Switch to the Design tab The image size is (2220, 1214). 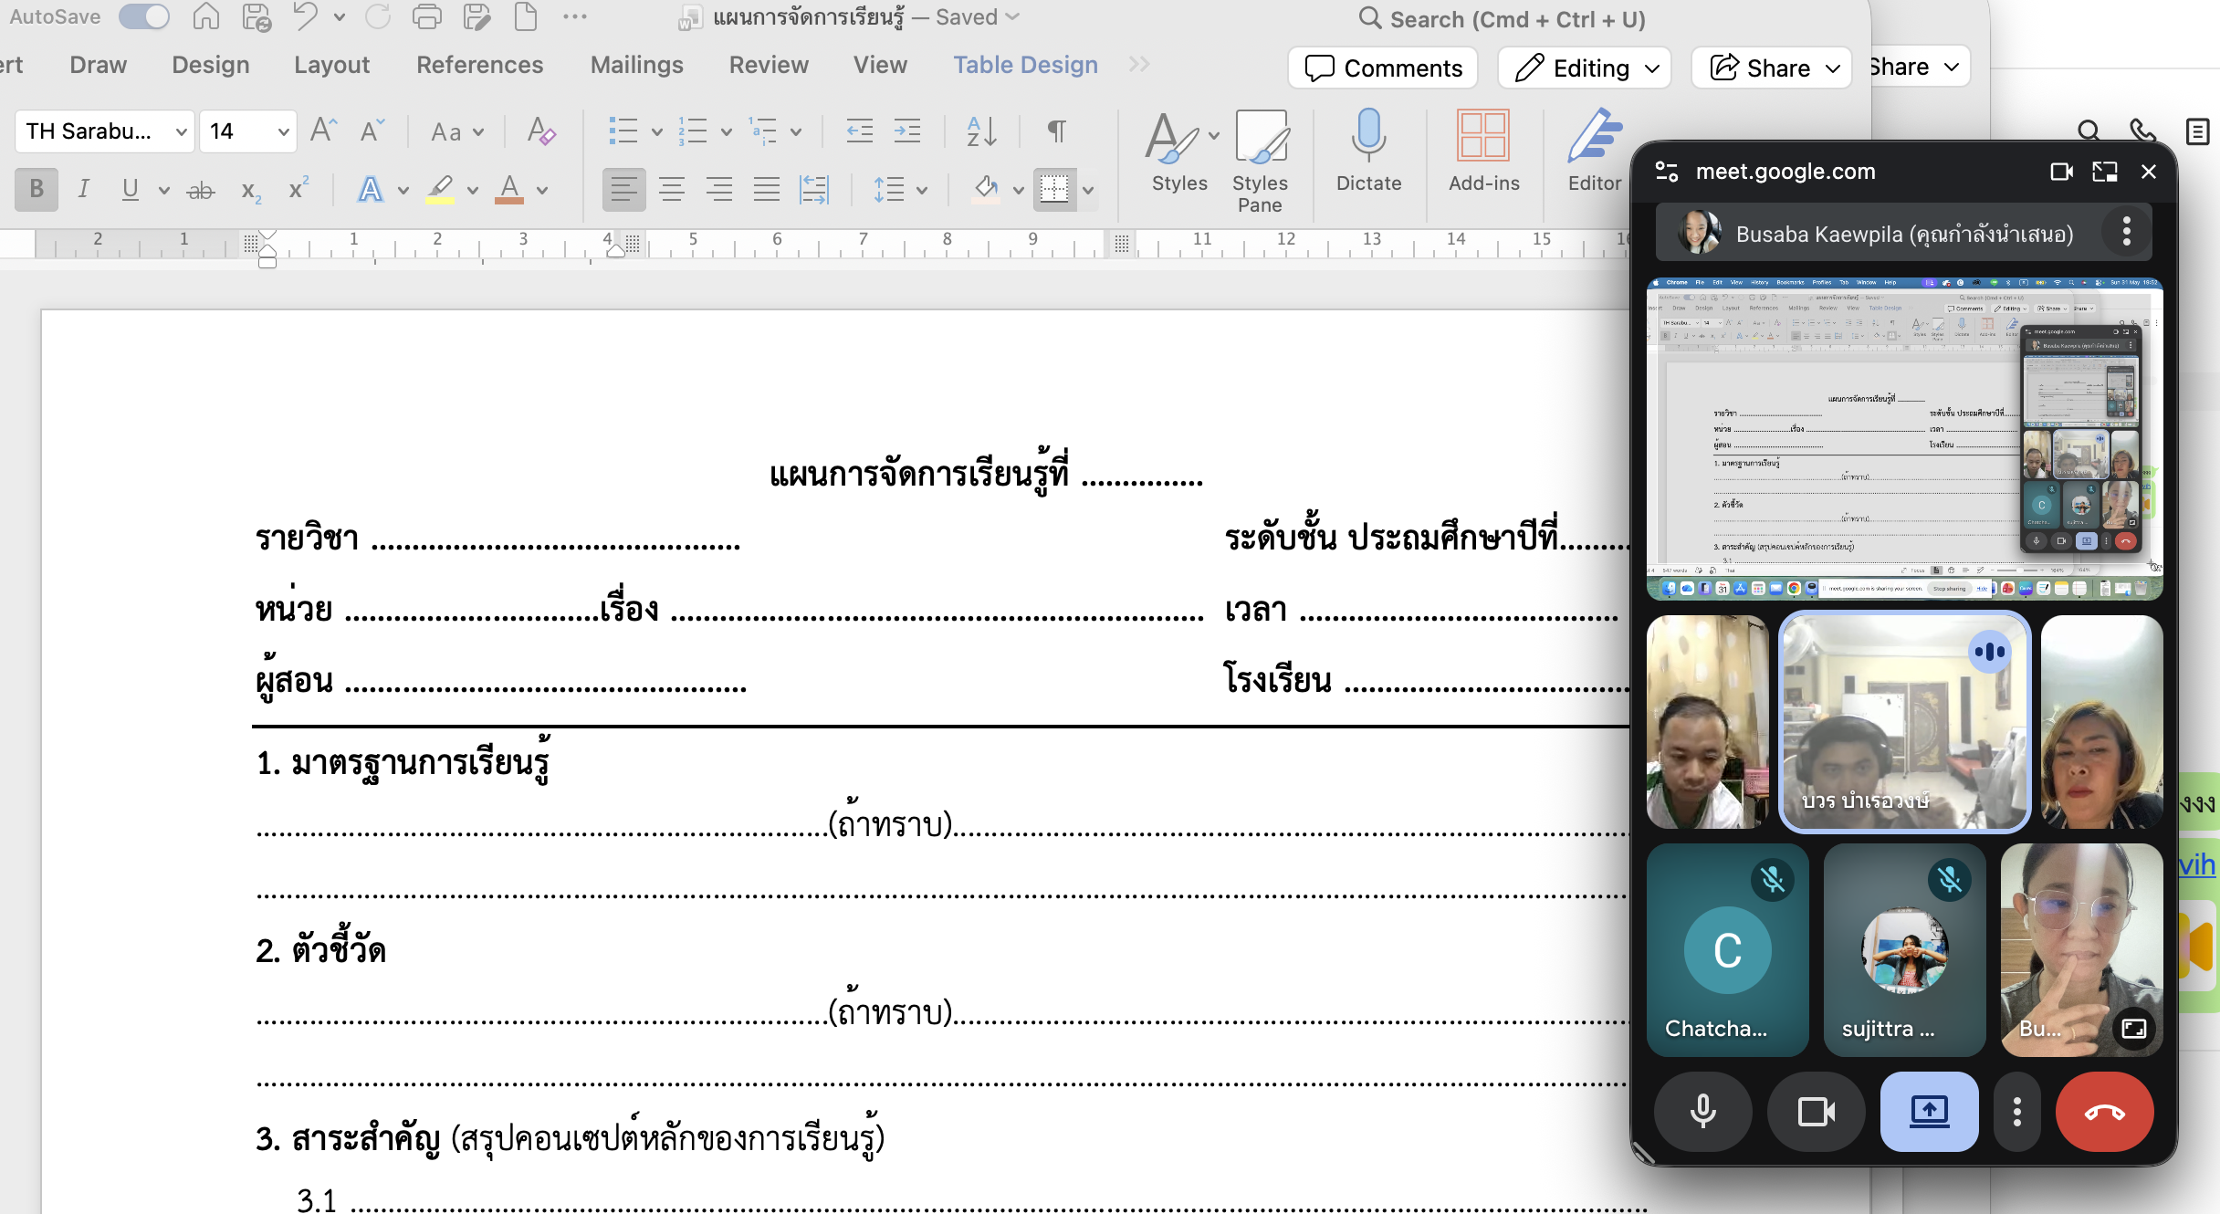(x=210, y=65)
